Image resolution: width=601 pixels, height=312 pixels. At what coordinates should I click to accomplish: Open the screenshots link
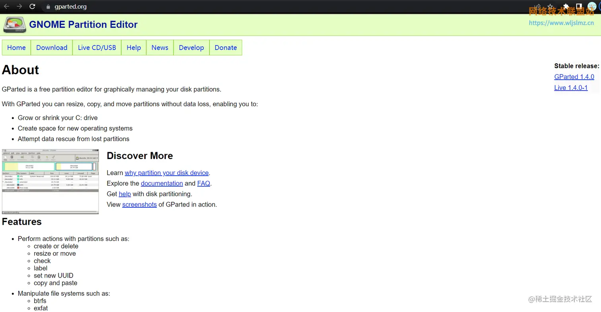coord(140,205)
